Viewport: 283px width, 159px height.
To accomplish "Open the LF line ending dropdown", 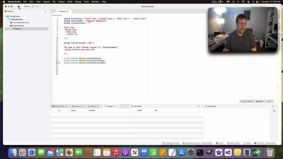I will tap(270, 101).
